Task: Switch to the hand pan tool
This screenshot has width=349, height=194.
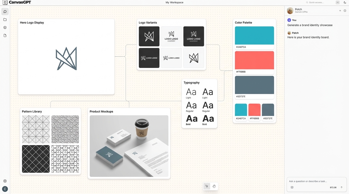Action: 214,186
